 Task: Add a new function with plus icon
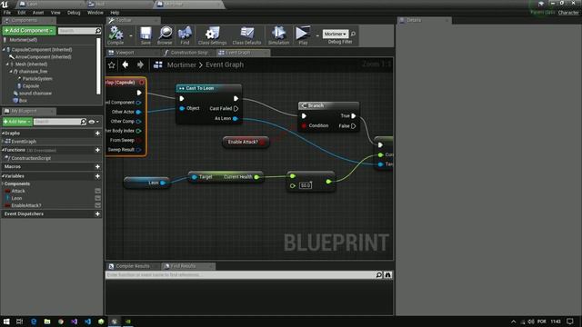[97, 150]
